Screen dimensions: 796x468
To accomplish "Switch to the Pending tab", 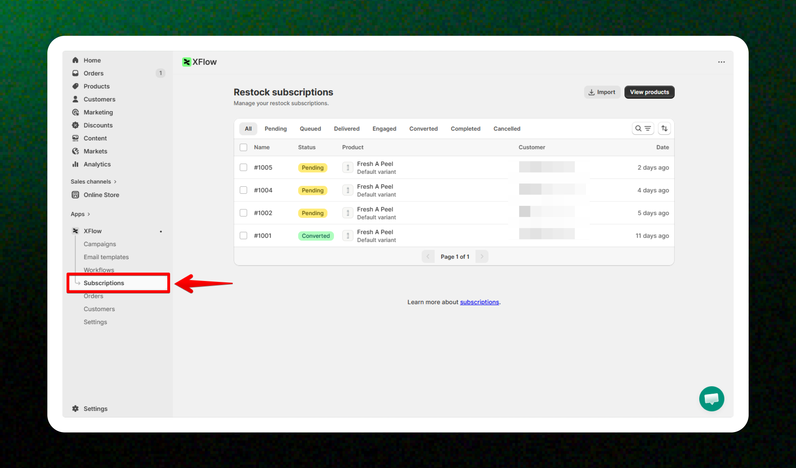I will (275, 128).
